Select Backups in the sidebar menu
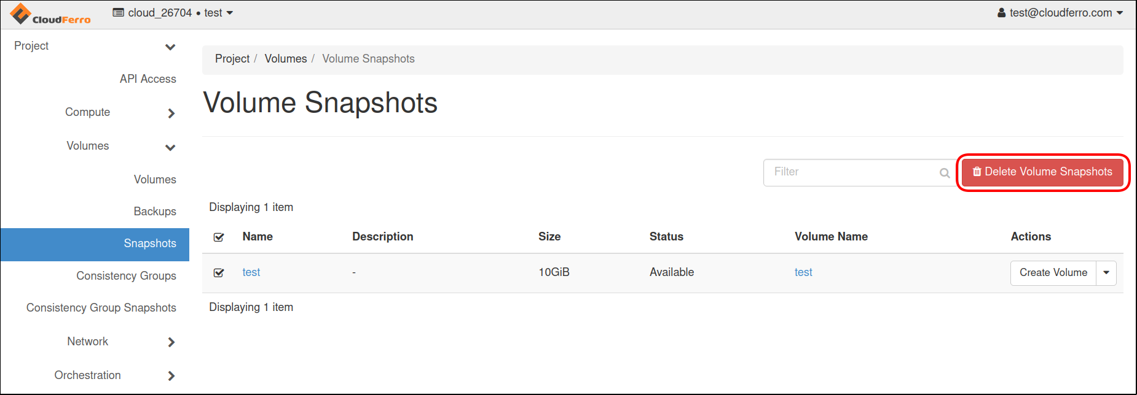 tap(154, 211)
